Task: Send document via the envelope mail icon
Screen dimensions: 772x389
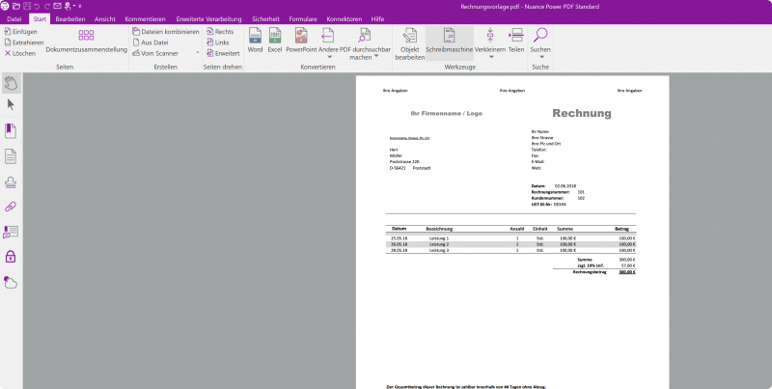Action: tap(58, 7)
